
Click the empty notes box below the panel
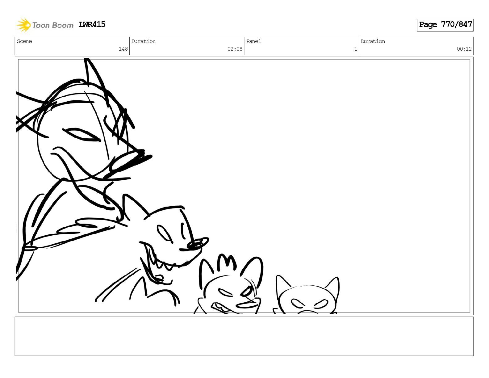(244, 336)
